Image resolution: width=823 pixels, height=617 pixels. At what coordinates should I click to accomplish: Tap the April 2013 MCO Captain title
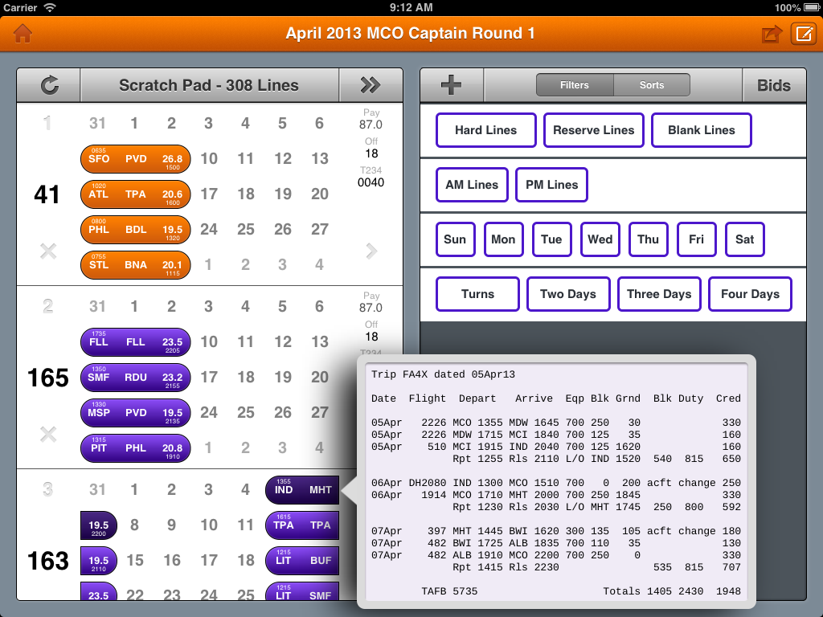click(x=410, y=33)
